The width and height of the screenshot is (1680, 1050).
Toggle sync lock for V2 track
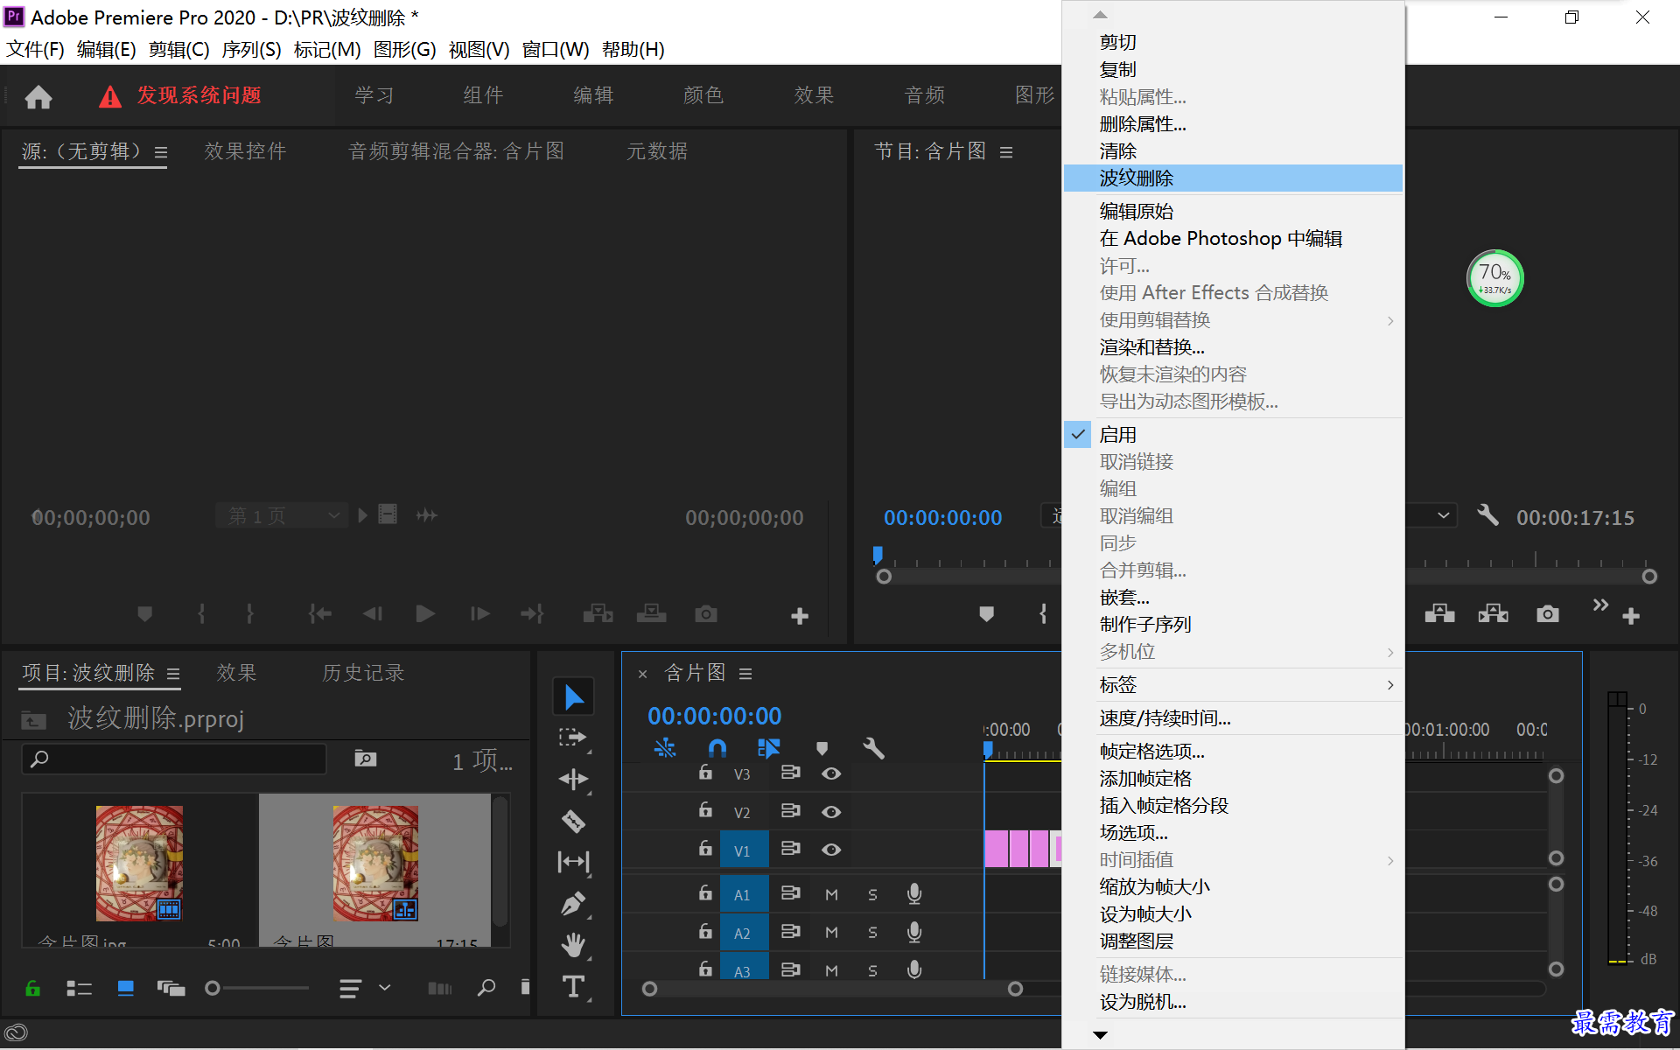(790, 811)
